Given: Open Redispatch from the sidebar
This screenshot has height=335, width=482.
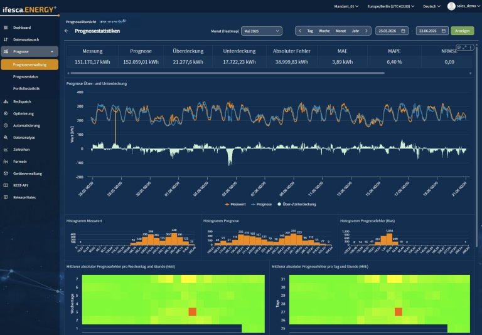Looking at the screenshot, I should pyautogui.click(x=22, y=101).
